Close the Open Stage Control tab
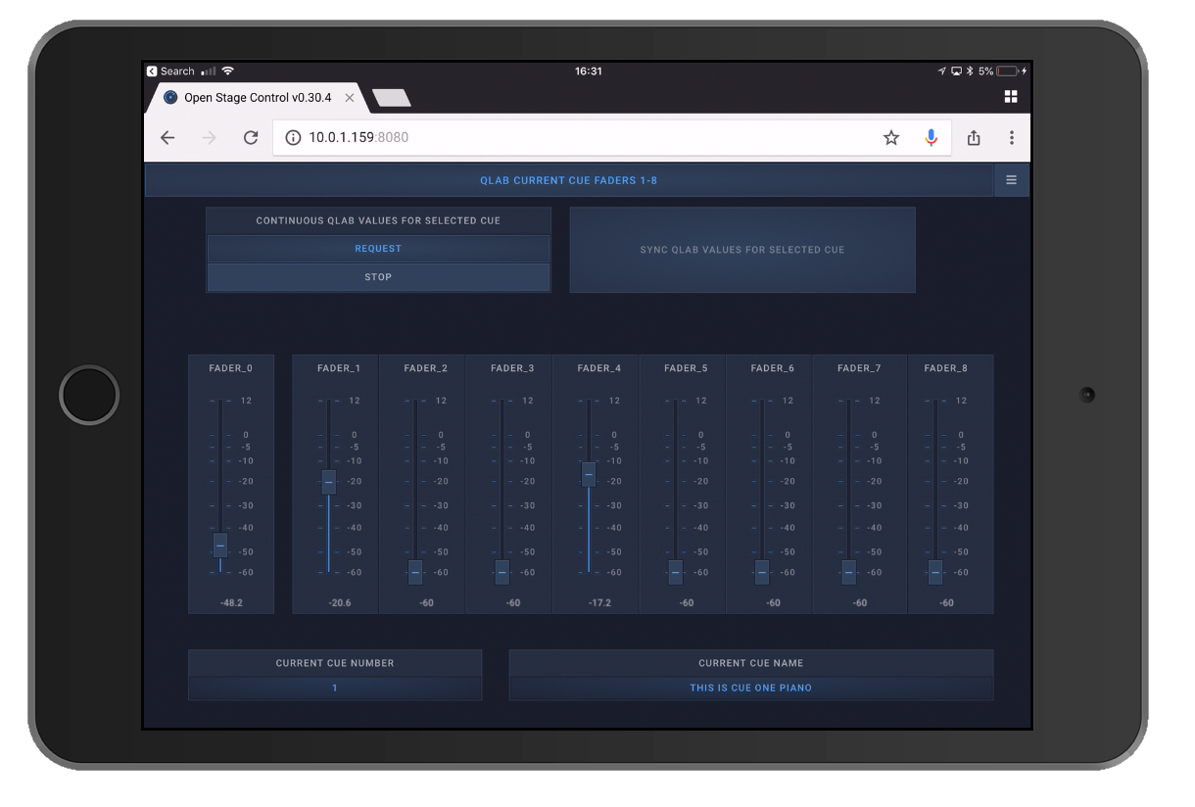Viewport: 1195px width, 807px height. (x=350, y=98)
